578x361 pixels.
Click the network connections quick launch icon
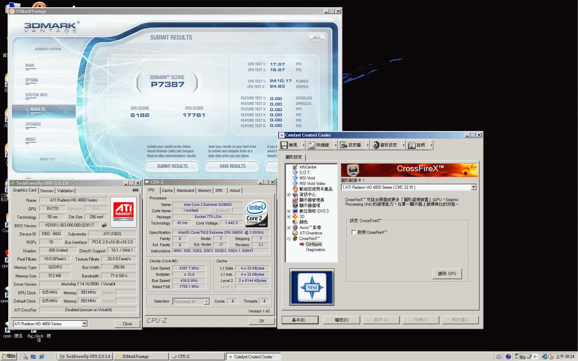[x=25, y=357]
